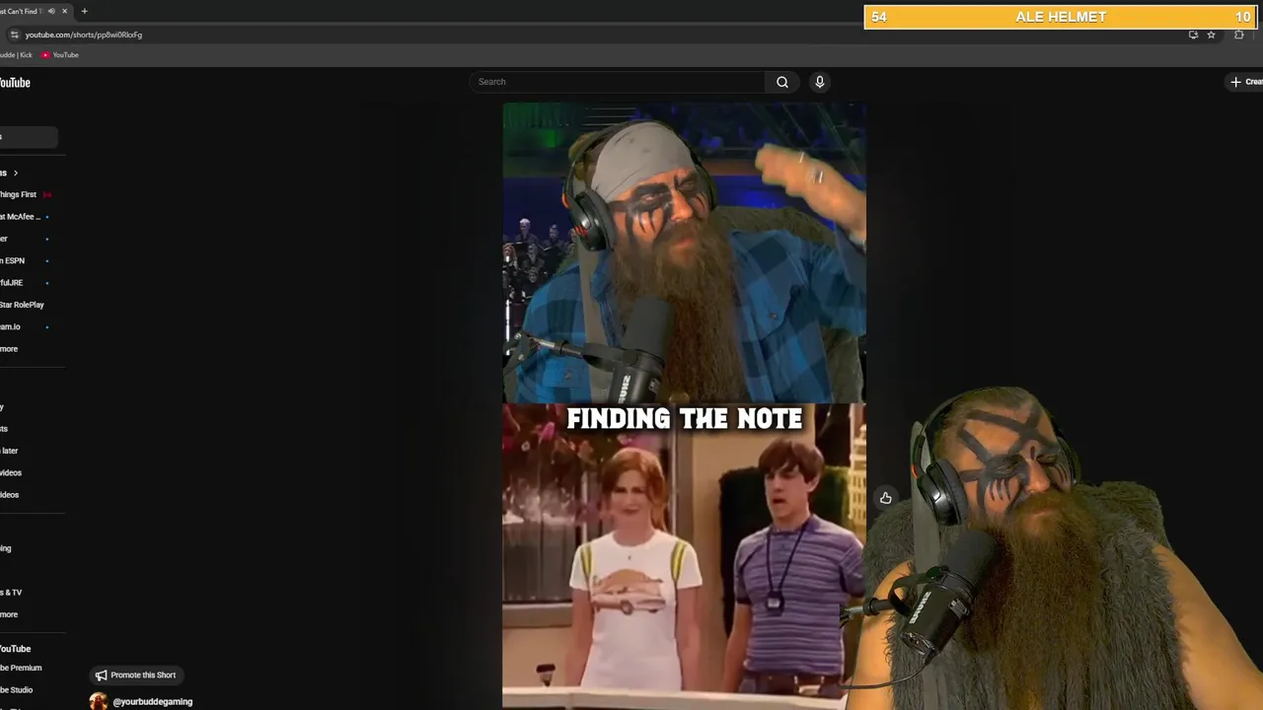Start voice search with microphone icon
The image size is (1263, 710).
(819, 82)
